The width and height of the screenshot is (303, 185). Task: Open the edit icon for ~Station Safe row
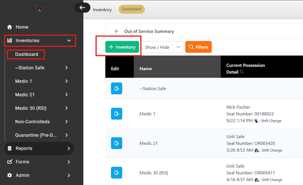click(117, 88)
